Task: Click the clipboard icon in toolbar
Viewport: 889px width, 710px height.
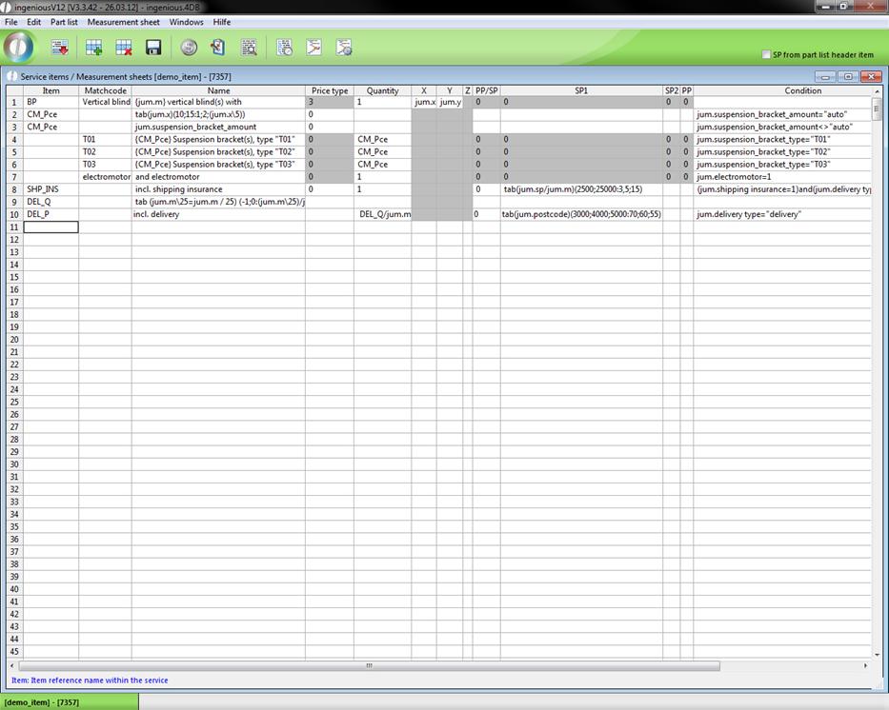Action: (218, 47)
